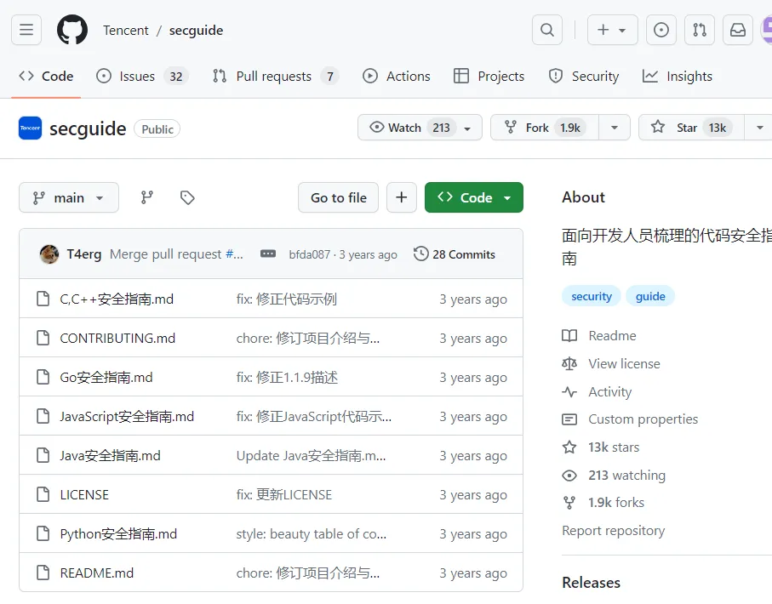Viewport: 772px width, 604px height.
Task: Show commit message details ellipsis
Action: pos(268,254)
